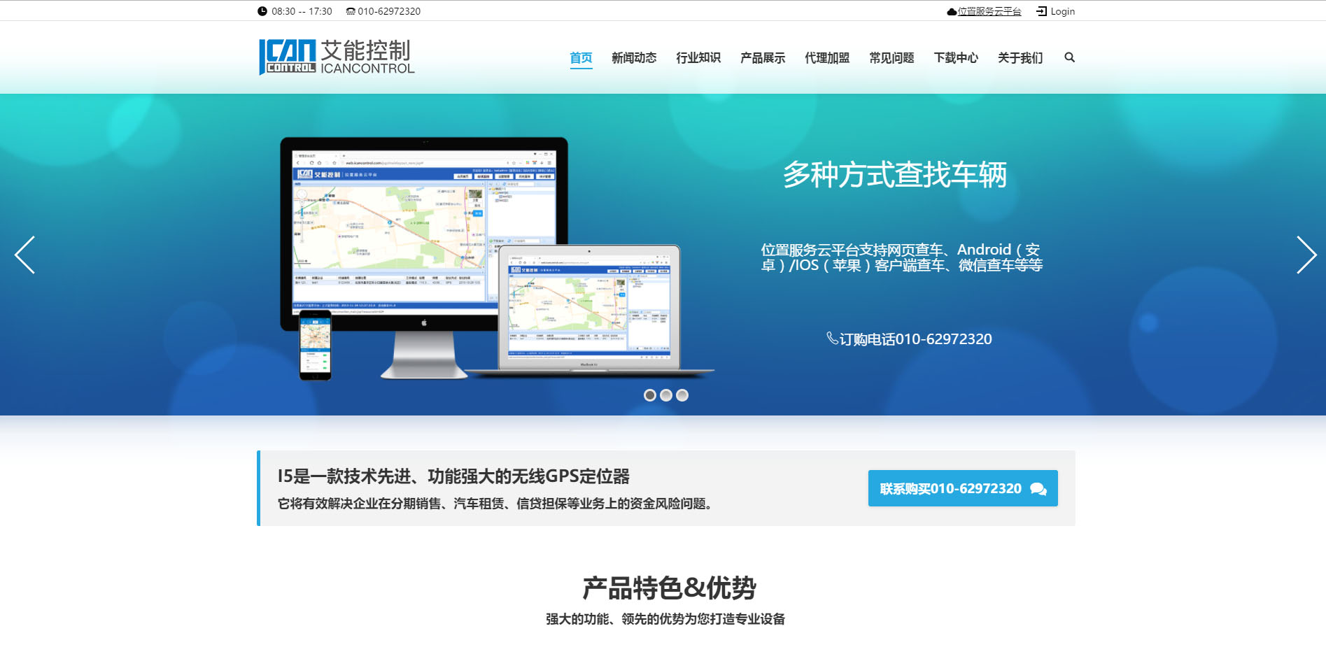Open the 产品展示 menu
Screen dimensions: 1326x661
tap(763, 58)
